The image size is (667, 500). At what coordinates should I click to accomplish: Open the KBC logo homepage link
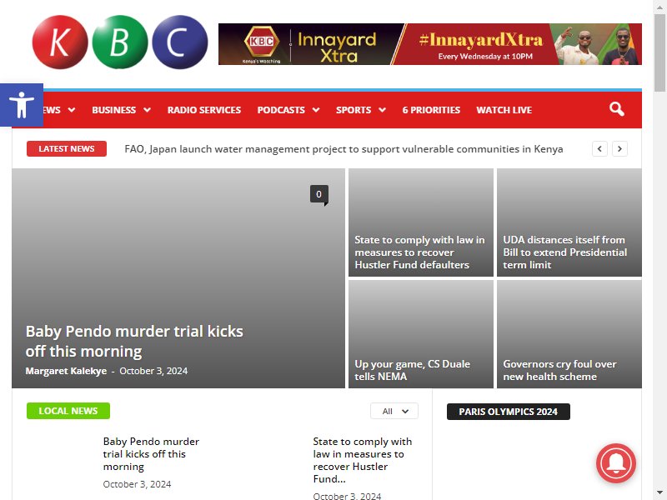pos(120,42)
